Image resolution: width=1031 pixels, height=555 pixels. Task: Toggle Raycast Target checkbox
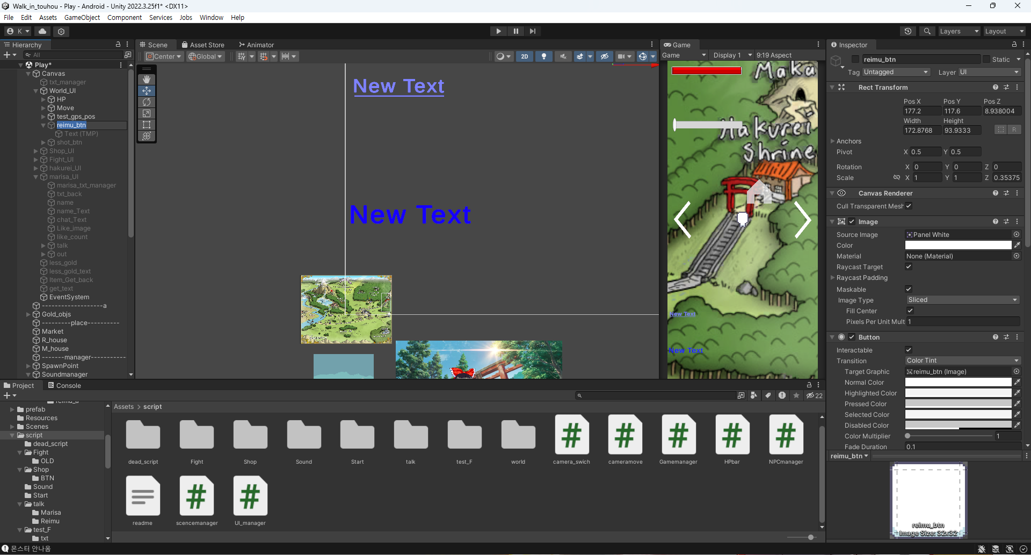point(909,266)
